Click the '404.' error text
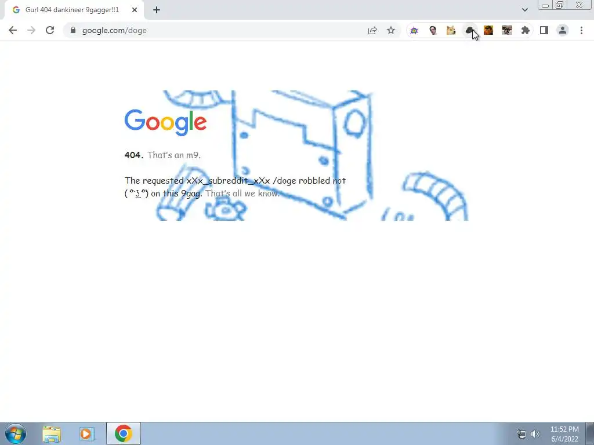The height and width of the screenshot is (445, 594). 134,155
